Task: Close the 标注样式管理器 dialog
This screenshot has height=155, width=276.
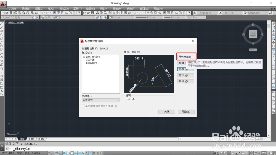Action: click(x=193, y=41)
